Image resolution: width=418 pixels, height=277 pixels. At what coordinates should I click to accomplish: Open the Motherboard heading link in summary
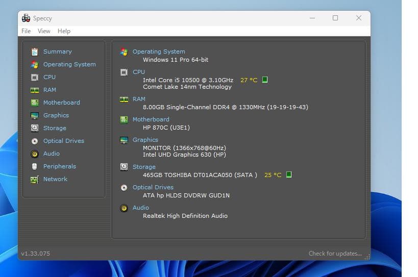(151, 119)
